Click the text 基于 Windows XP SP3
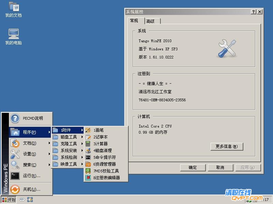The image size is (273, 204). [158, 49]
